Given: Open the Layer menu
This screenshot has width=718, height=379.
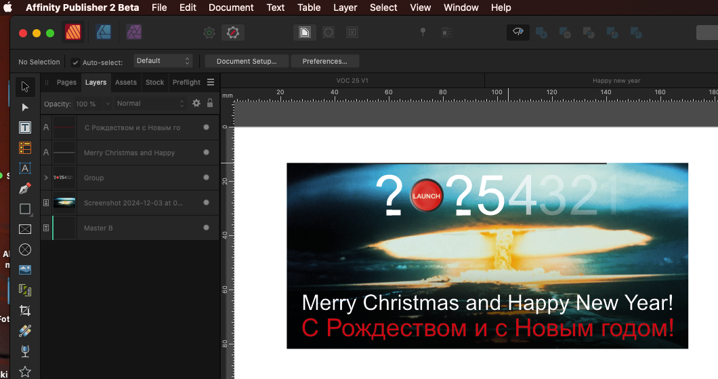Looking at the screenshot, I should pos(345,7).
